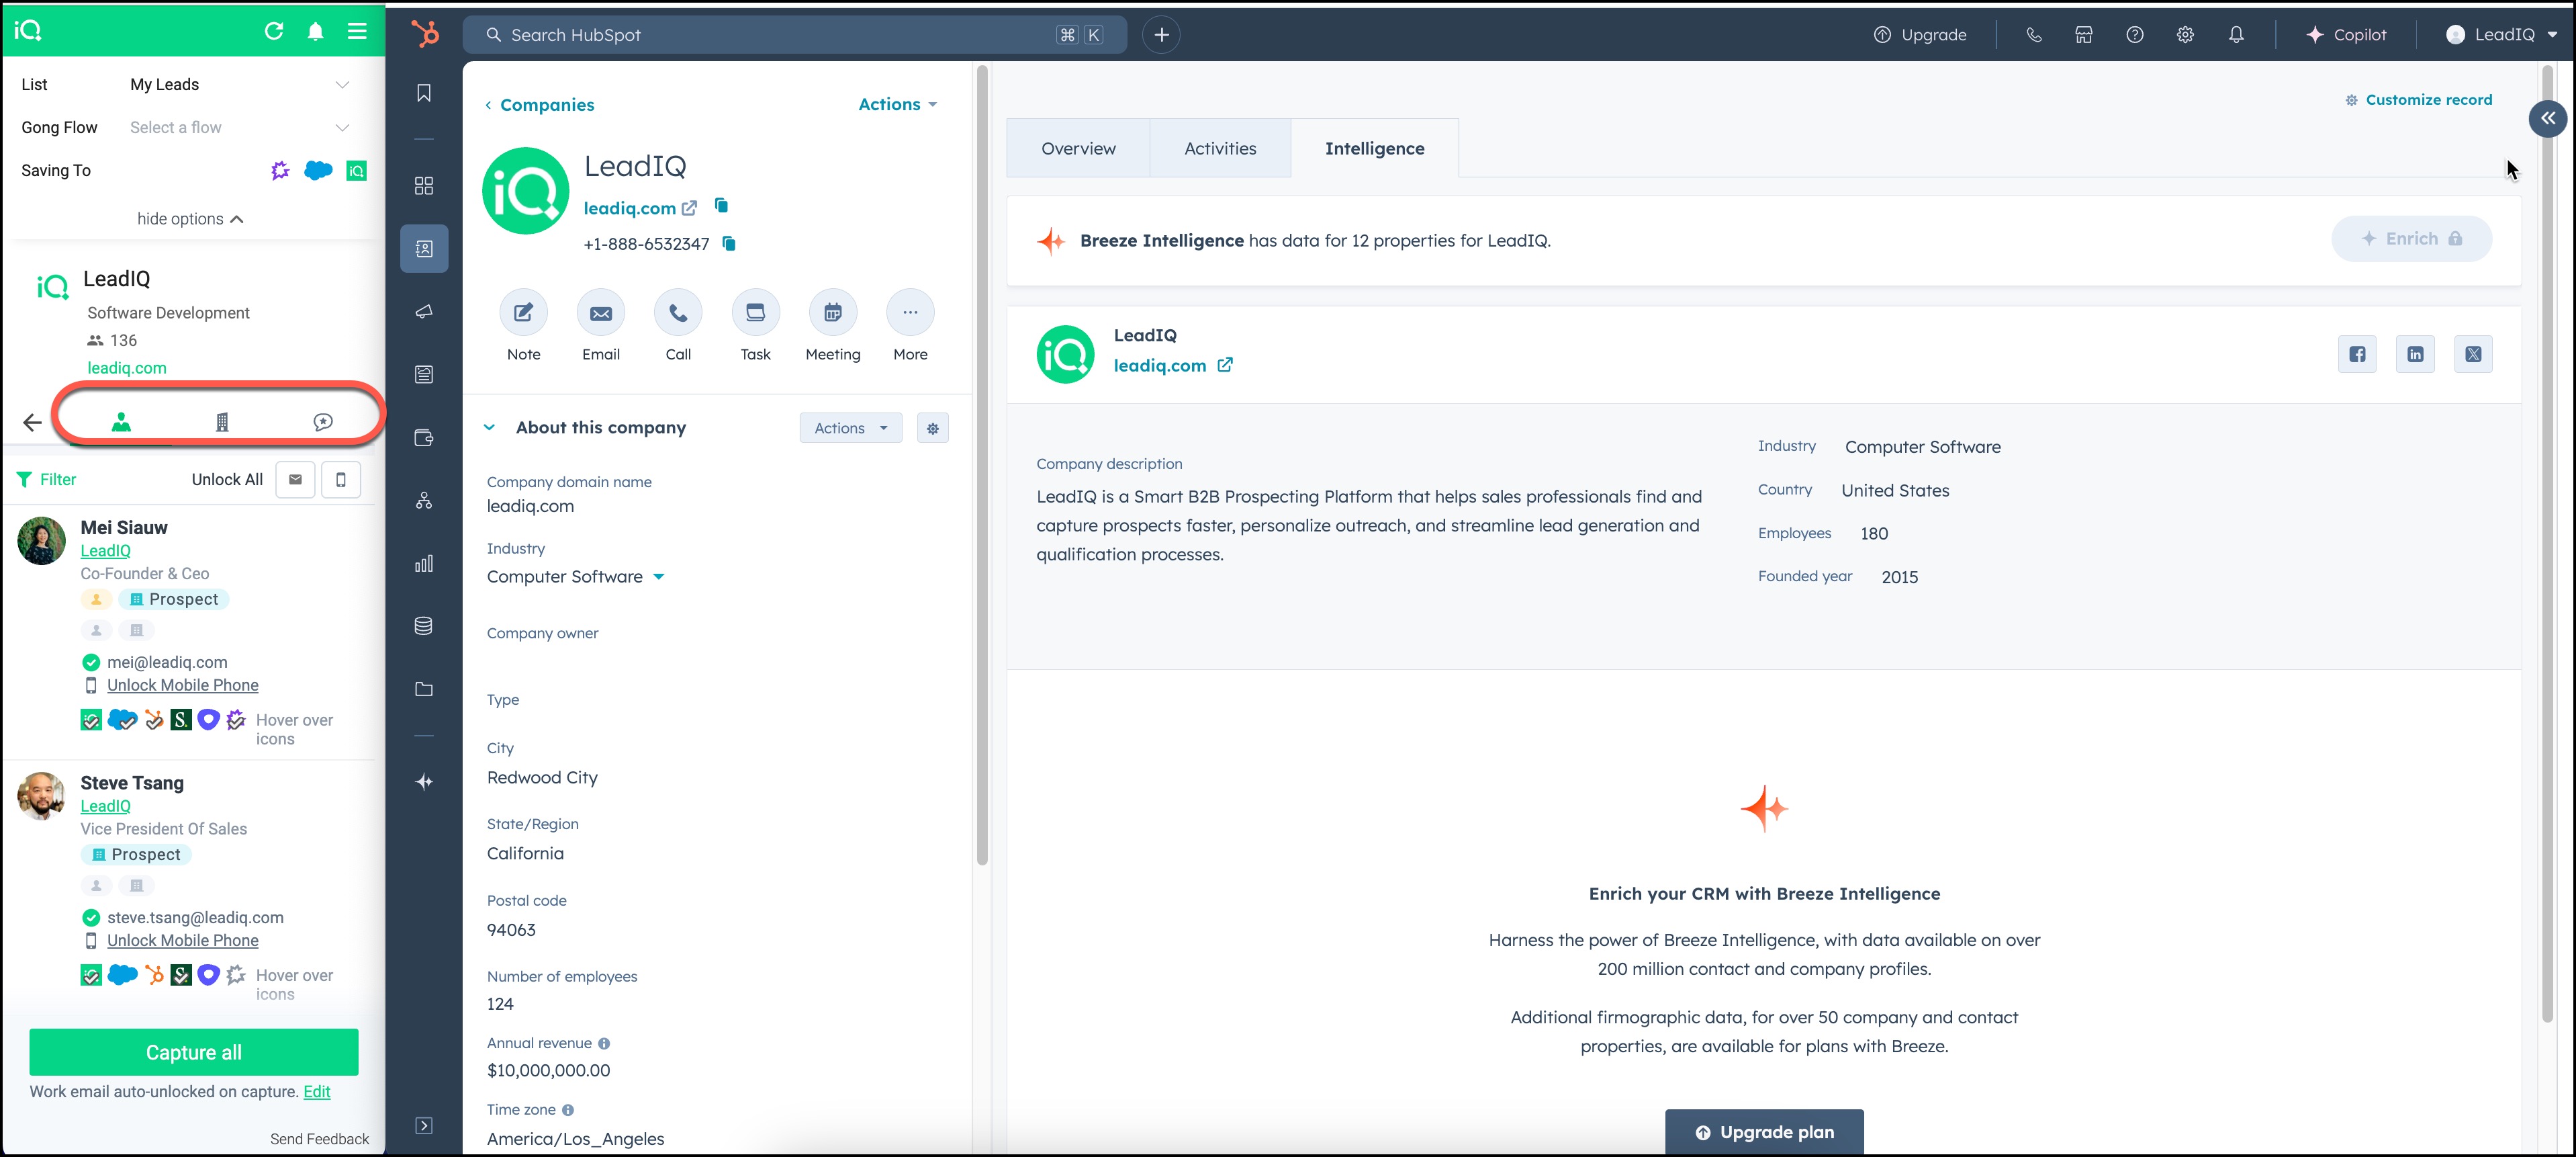2576x1157 pixels.
Task: Copy the leadiq.com domain
Action: point(721,206)
